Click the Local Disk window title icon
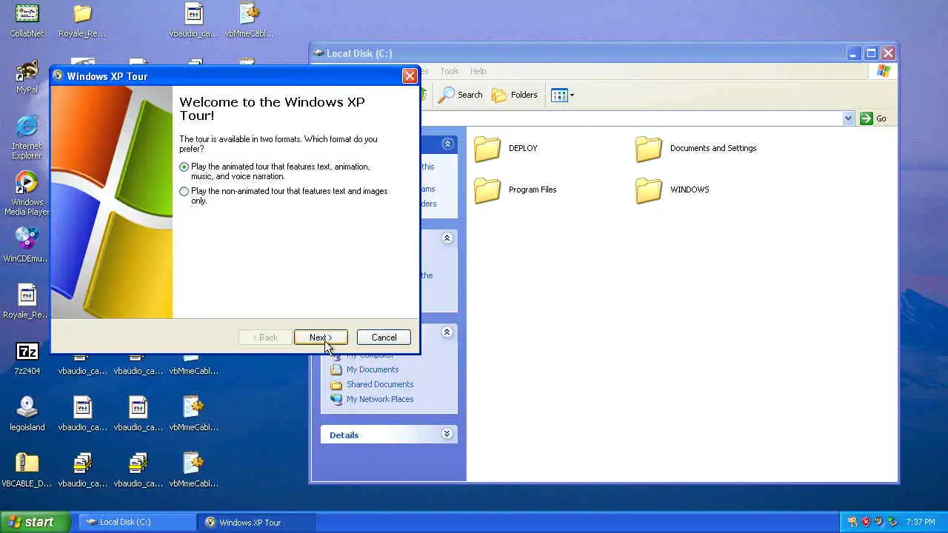This screenshot has width=948, height=533. [x=318, y=53]
